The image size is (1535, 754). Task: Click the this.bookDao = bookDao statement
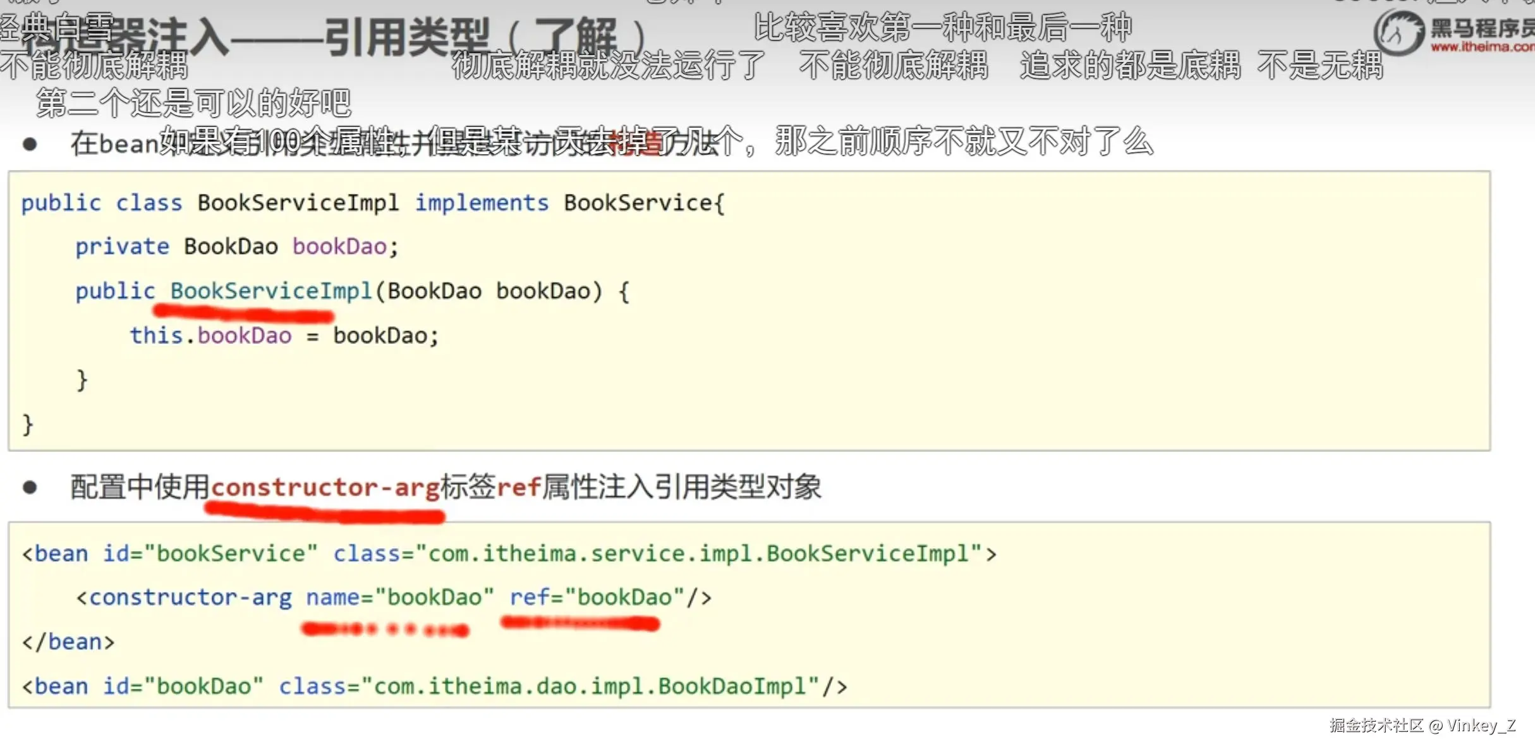tap(284, 336)
